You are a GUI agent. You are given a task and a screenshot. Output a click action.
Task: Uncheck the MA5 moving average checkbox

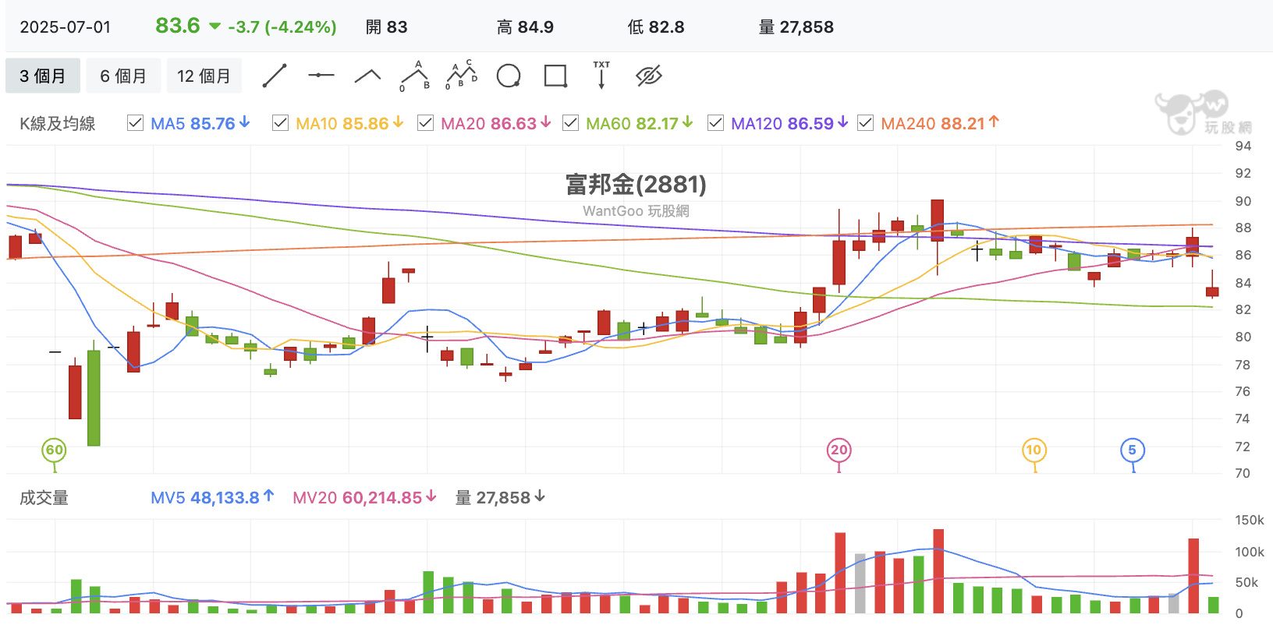click(x=135, y=123)
